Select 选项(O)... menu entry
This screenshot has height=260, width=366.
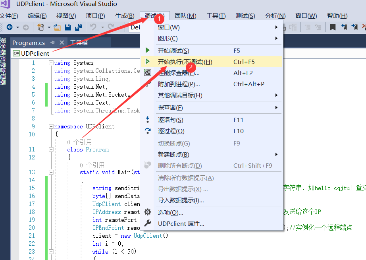click(212, 212)
